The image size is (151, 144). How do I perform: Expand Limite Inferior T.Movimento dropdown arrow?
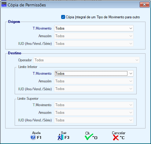point(131,74)
